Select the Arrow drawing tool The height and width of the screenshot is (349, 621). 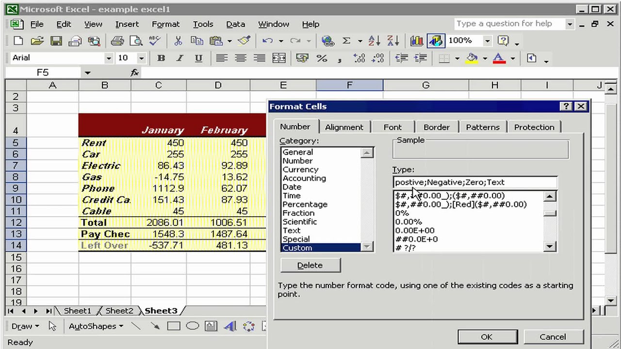[155, 326]
